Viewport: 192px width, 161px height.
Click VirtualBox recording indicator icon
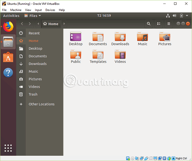[160, 158]
